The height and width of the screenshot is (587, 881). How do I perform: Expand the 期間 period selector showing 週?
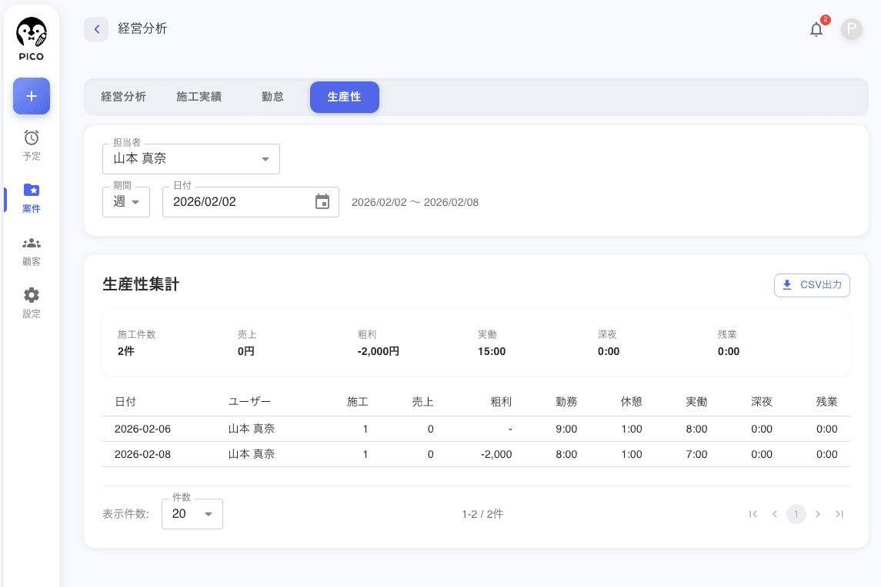pyautogui.click(x=125, y=201)
